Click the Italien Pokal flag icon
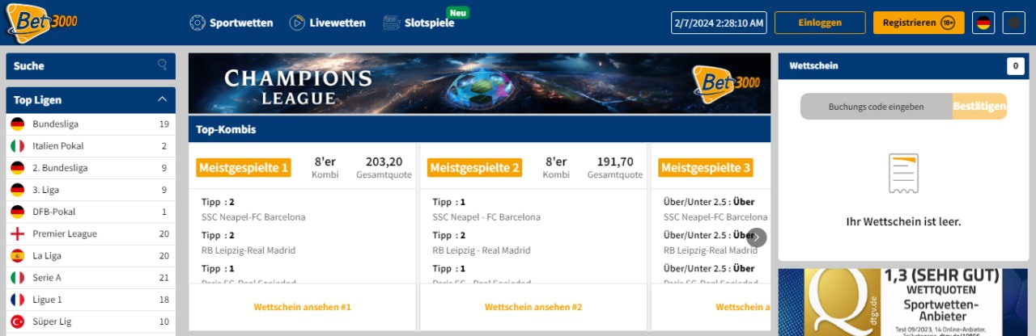 pos(17,146)
